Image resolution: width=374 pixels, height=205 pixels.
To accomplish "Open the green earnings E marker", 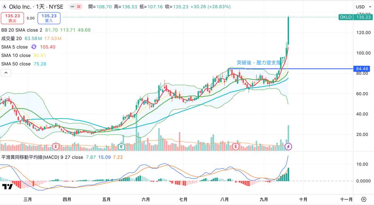I will 122,146.
